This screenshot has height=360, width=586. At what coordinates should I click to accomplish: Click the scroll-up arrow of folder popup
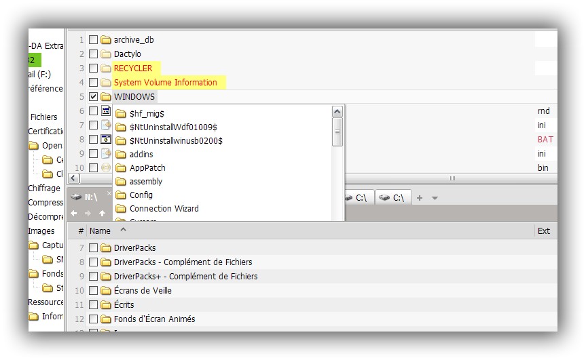[x=337, y=111]
